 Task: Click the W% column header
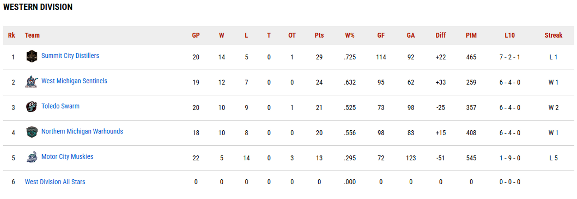point(350,35)
